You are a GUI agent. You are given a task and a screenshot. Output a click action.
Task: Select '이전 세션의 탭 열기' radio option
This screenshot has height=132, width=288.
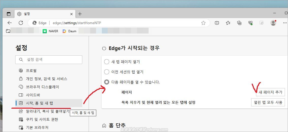107,72
